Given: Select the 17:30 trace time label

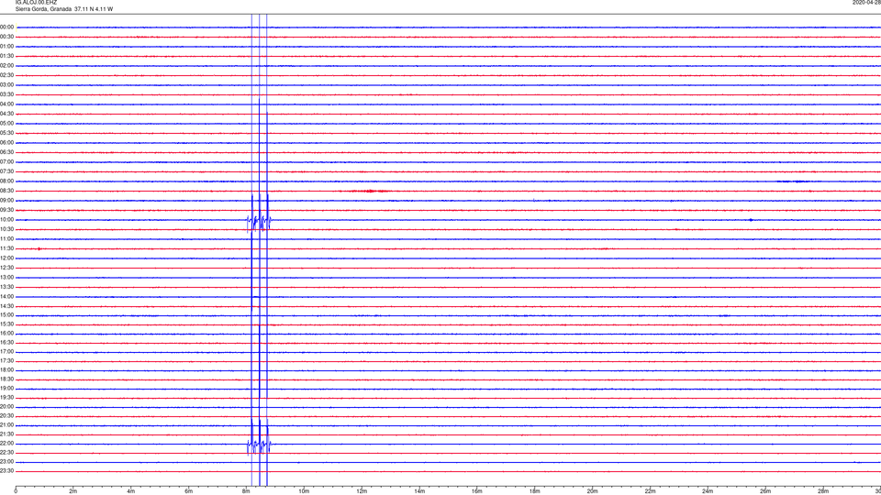Looking at the screenshot, I should tap(6, 361).
